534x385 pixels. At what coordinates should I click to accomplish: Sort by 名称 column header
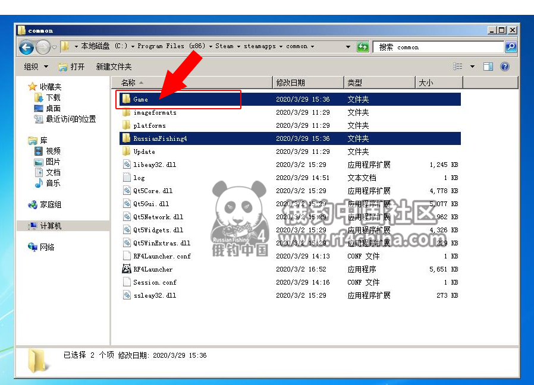[x=192, y=83]
